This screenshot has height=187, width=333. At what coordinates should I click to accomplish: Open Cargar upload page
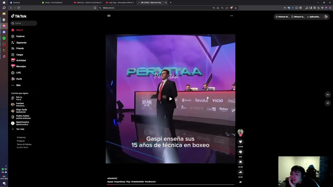pyautogui.click(x=17, y=55)
